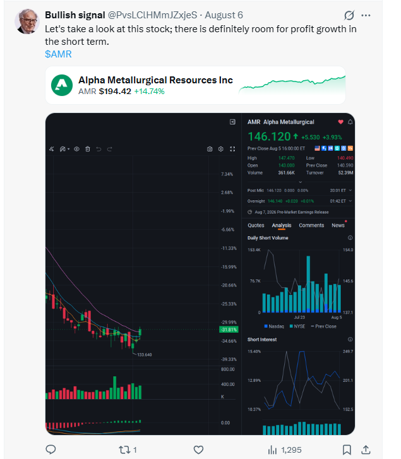The image size is (401, 459).
Task: Toggle the red favorite heart for AMR
Action: (340, 122)
